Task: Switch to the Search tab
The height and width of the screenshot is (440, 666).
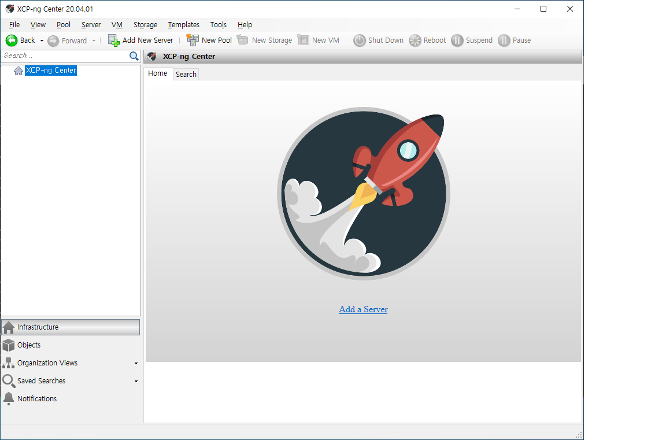Action: 186,75
